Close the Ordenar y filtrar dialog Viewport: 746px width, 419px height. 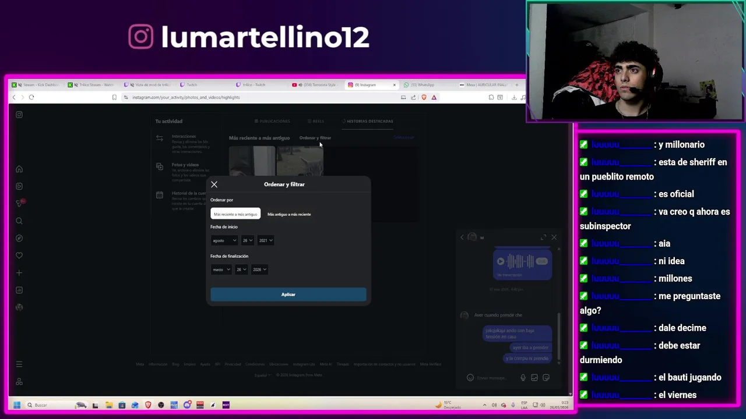point(214,184)
